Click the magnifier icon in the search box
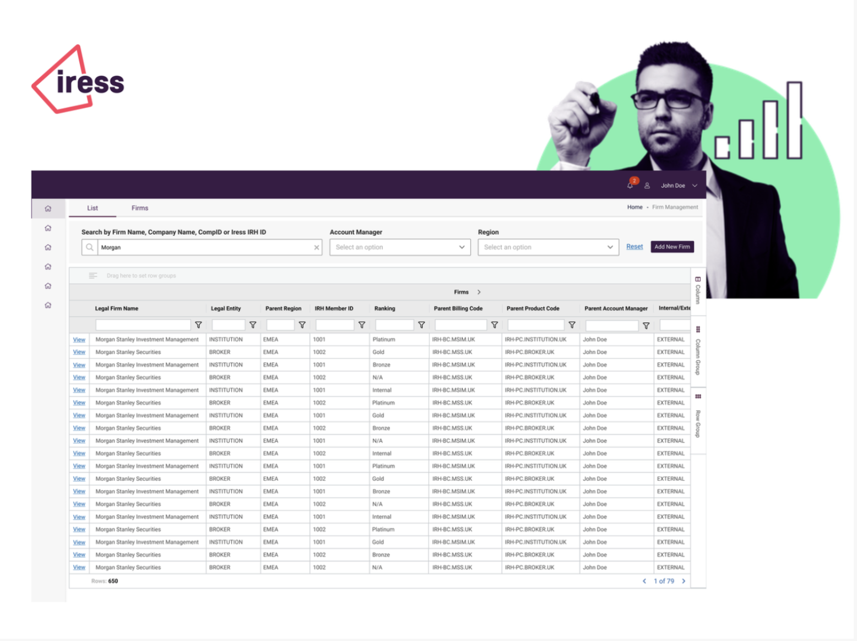This screenshot has height=641, width=857. (90, 247)
